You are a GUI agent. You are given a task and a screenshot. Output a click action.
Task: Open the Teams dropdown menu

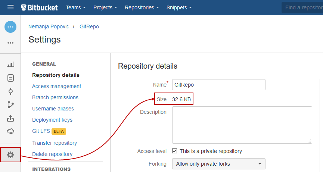tap(76, 7)
